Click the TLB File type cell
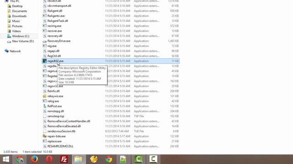 [x=139, y=131]
